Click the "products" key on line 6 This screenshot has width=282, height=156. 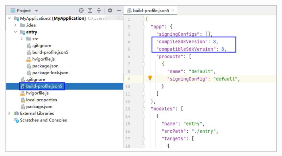170,57
